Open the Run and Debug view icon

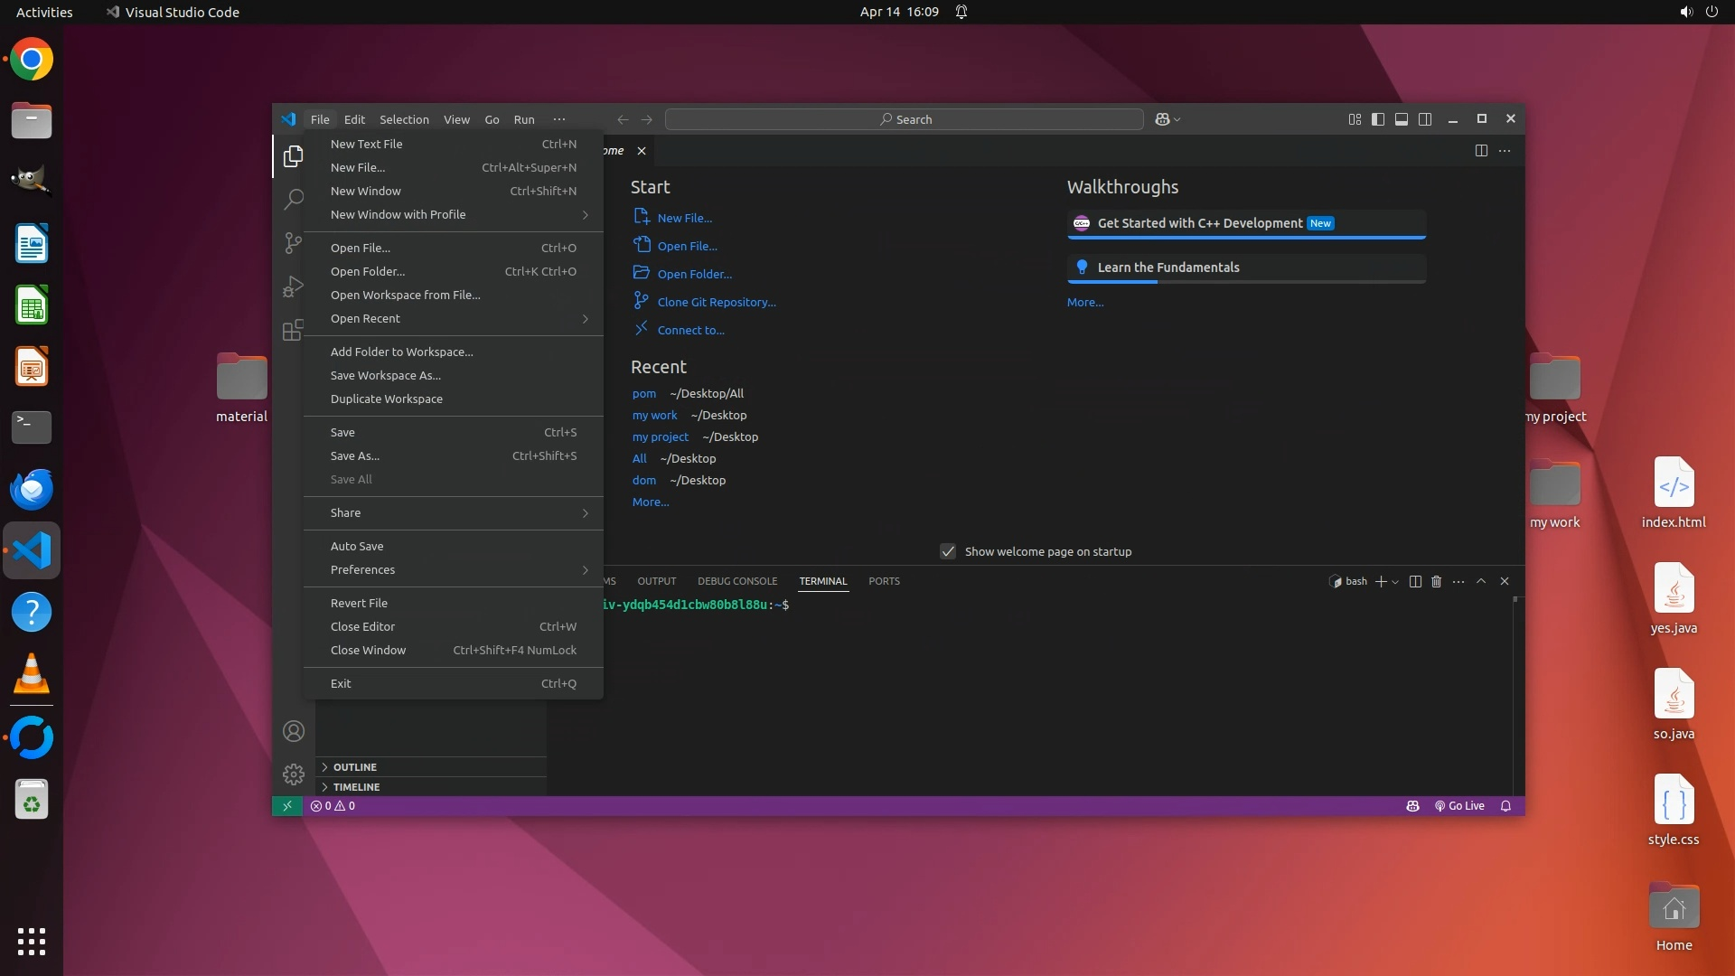tap(293, 286)
